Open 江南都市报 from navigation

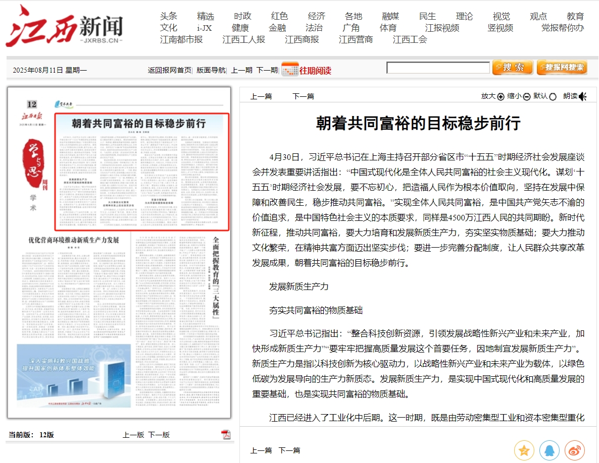[x=181, y=39]
